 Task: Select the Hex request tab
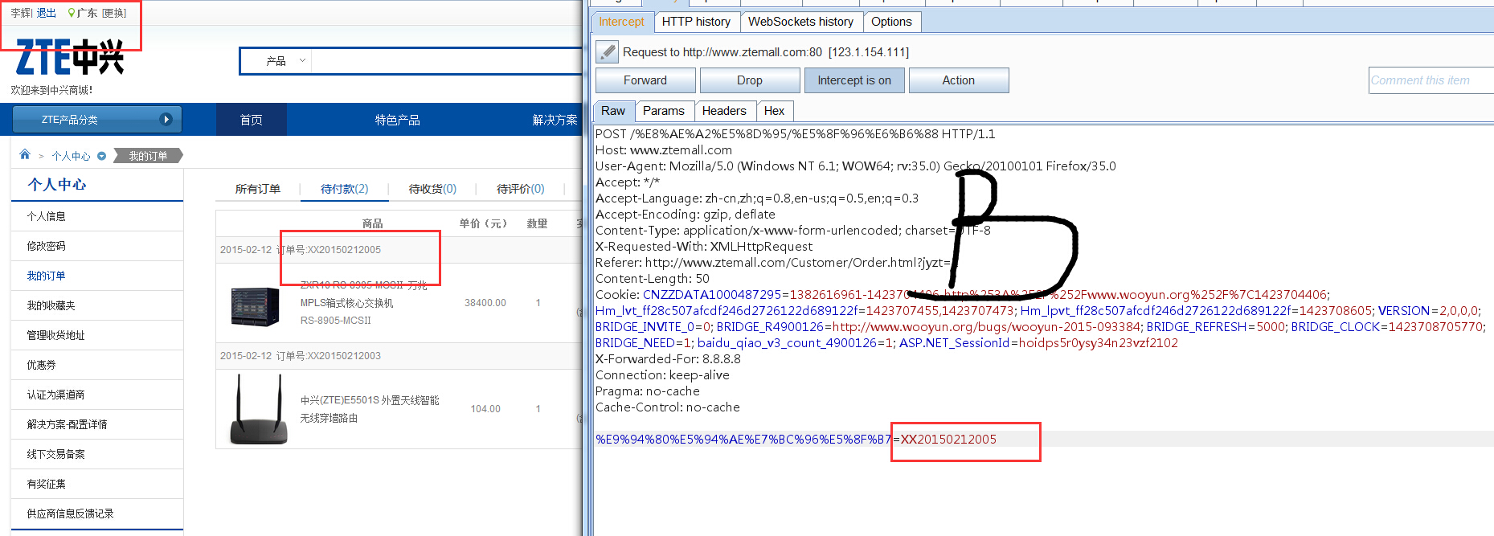[774, 111]
